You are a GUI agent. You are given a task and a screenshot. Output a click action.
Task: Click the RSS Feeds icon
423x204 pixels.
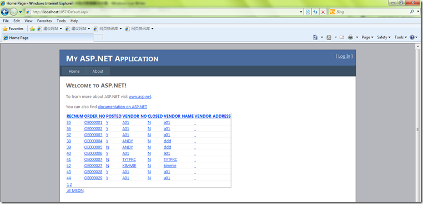click(329, 38)
